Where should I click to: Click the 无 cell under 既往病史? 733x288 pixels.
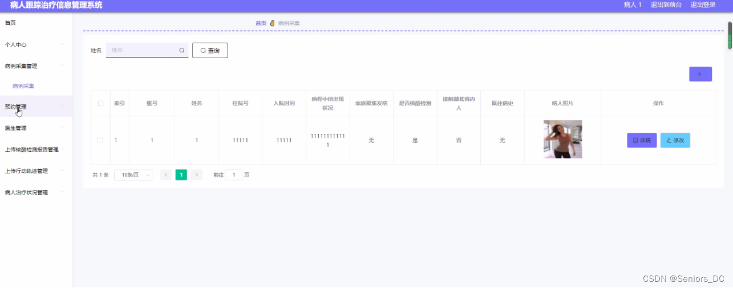pos(503,140)
